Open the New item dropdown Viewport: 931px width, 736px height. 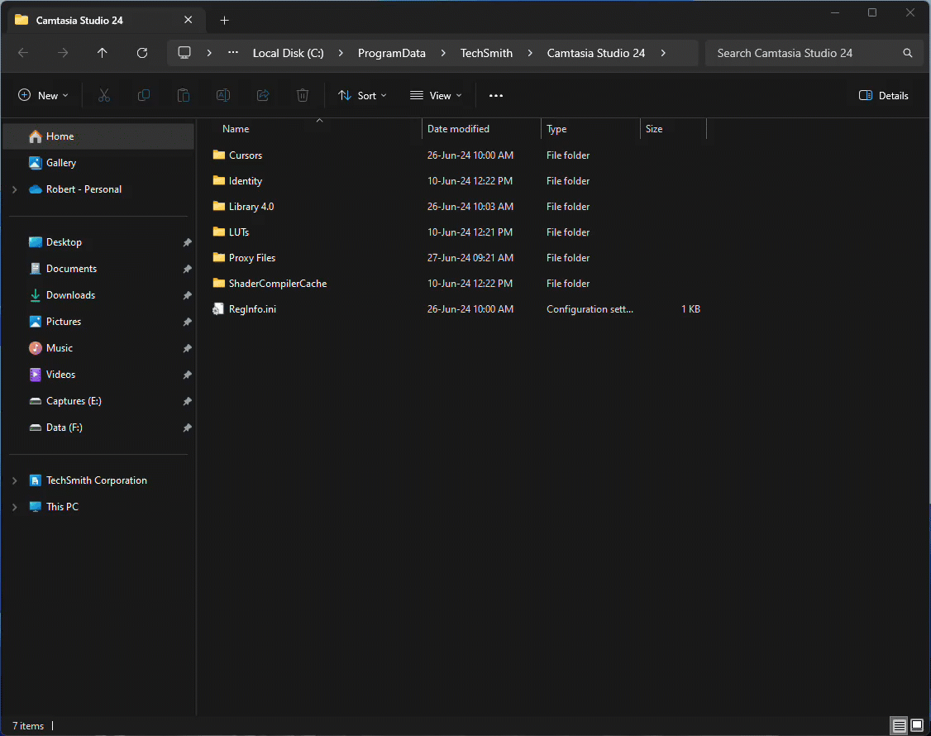coord(43,94)
